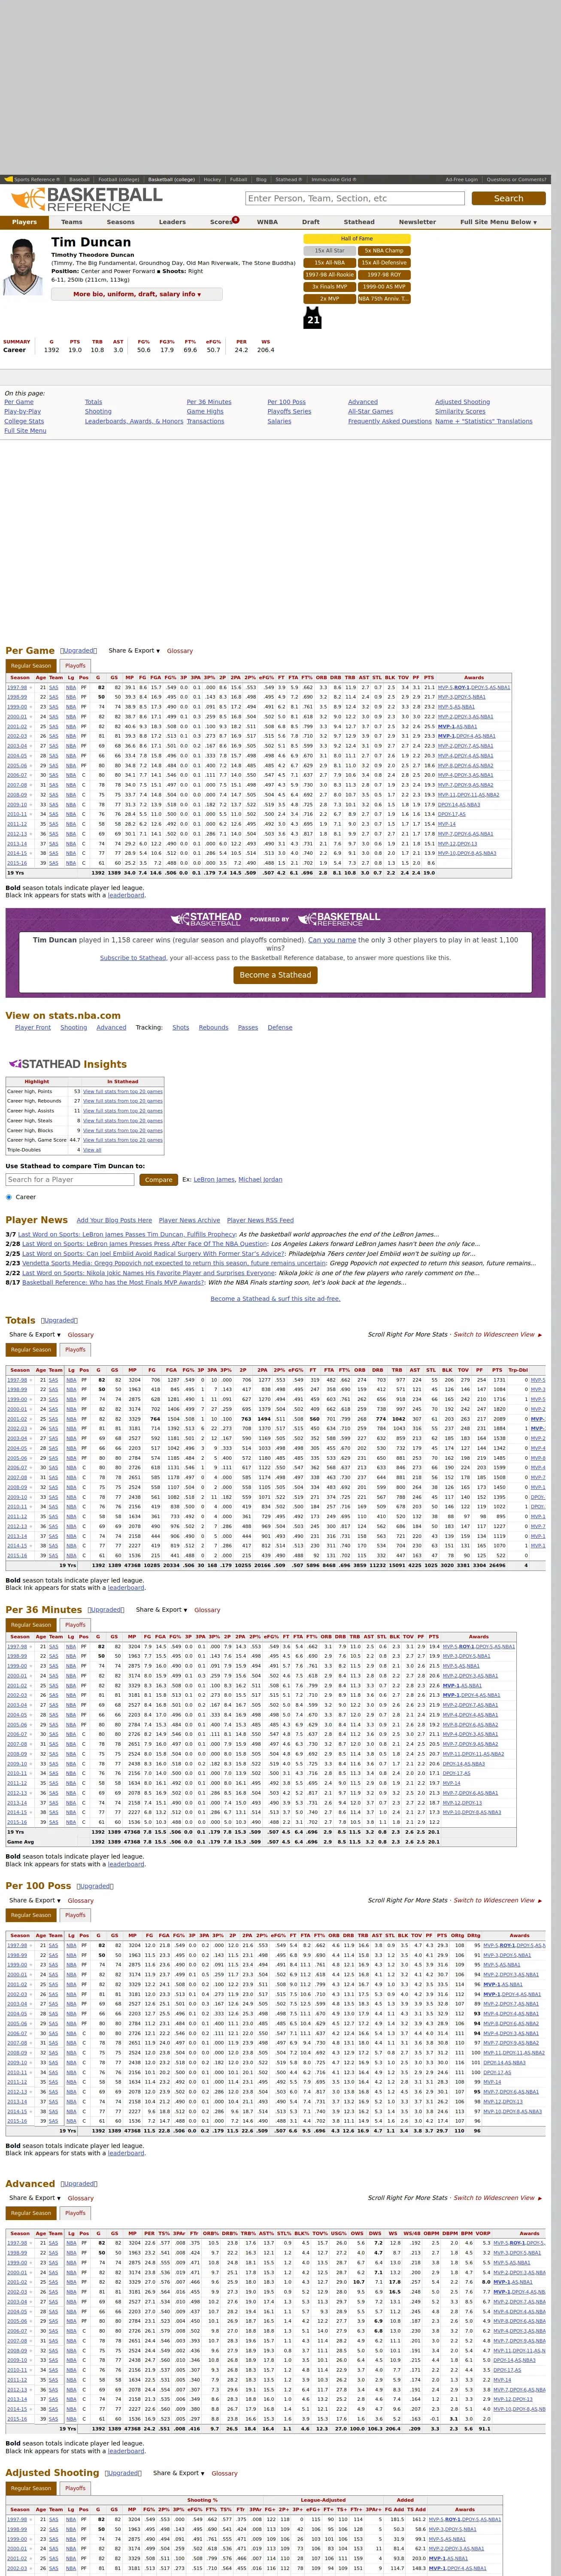Open Player News Archive link
The height and width of the screenshot is (2576, 561).
coord(189,1220)
